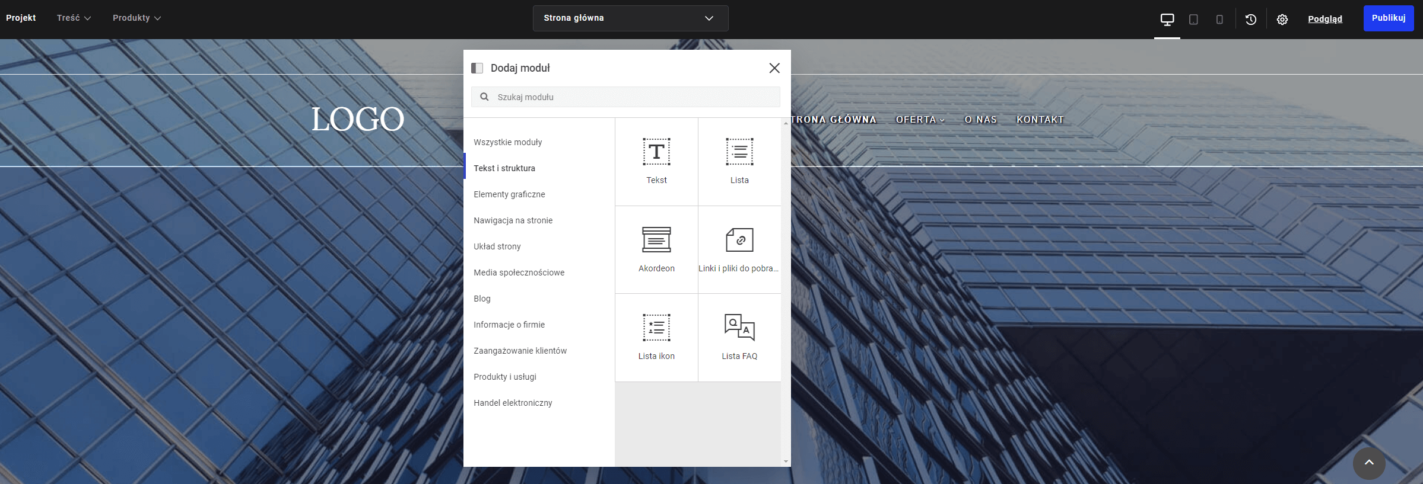1423x484 pixels.
Task: Switch to mobile phone view
Action: coord(1219,19)
